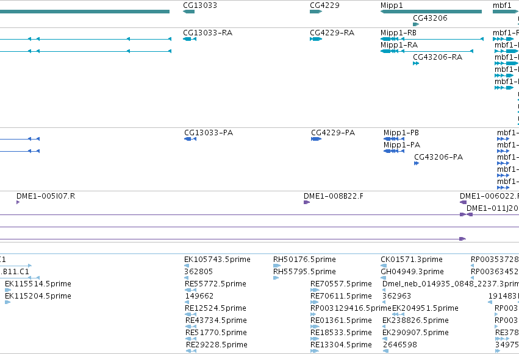This screenshot has width=519, height=354.
Task: Select the RE70611.5prime EST label
Action: click(341, 296)
